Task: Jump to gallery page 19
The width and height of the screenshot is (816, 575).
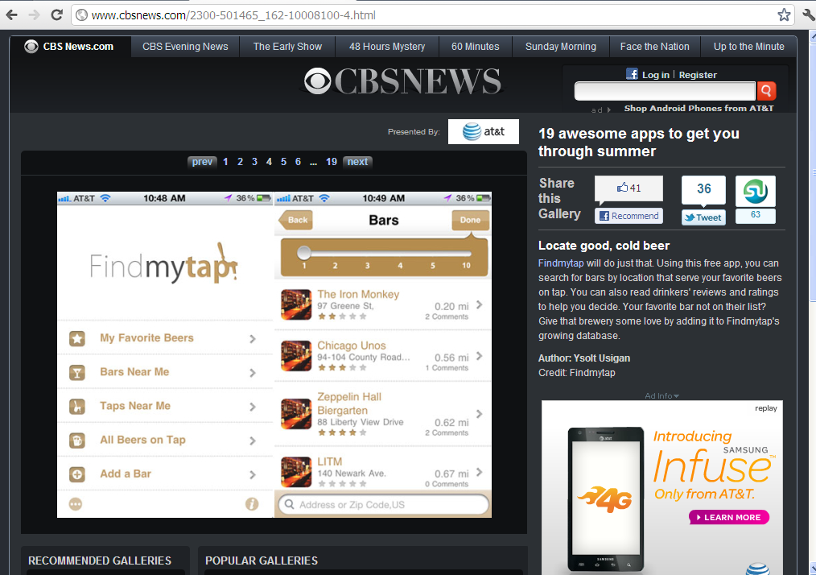Action: click(x=332, y=161)
